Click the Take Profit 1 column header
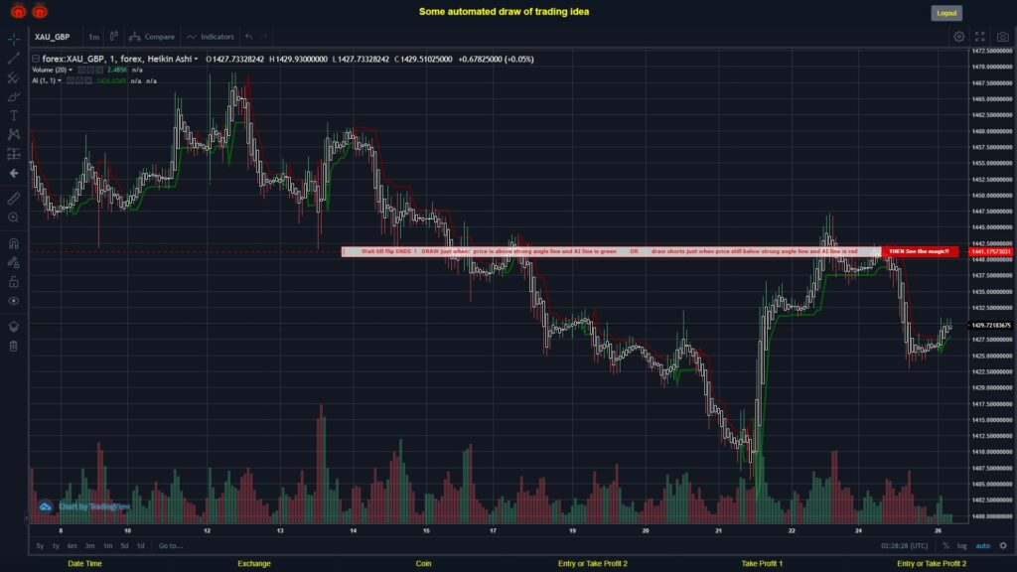 pyautogui.click(x=762, y=564)
